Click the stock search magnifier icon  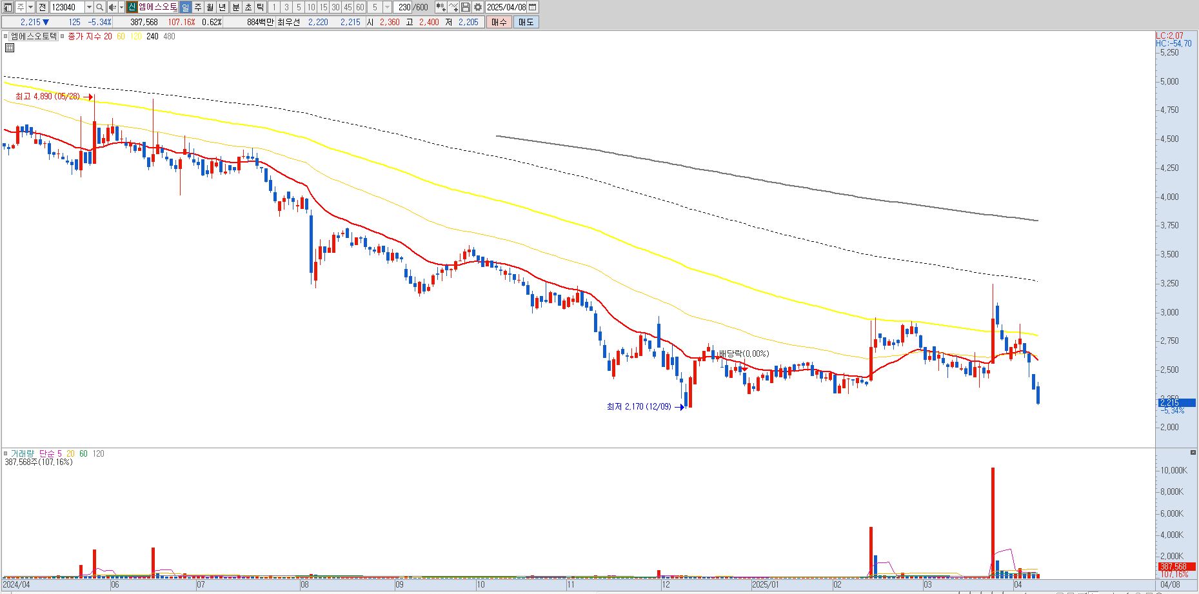[99, 7]
